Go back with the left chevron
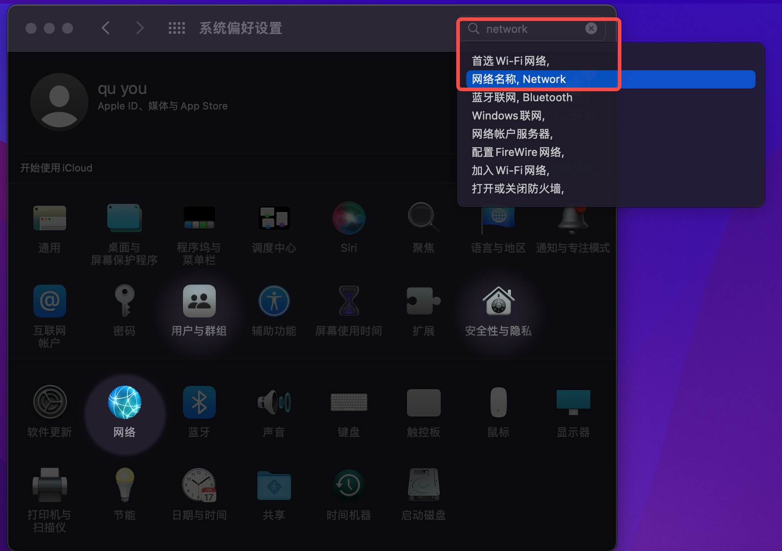Viewport: 782px width, 551px height. tap(106, 28)
